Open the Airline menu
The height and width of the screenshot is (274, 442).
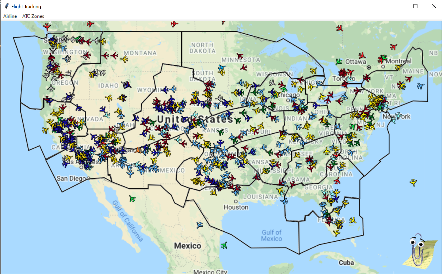pos(10,16)
